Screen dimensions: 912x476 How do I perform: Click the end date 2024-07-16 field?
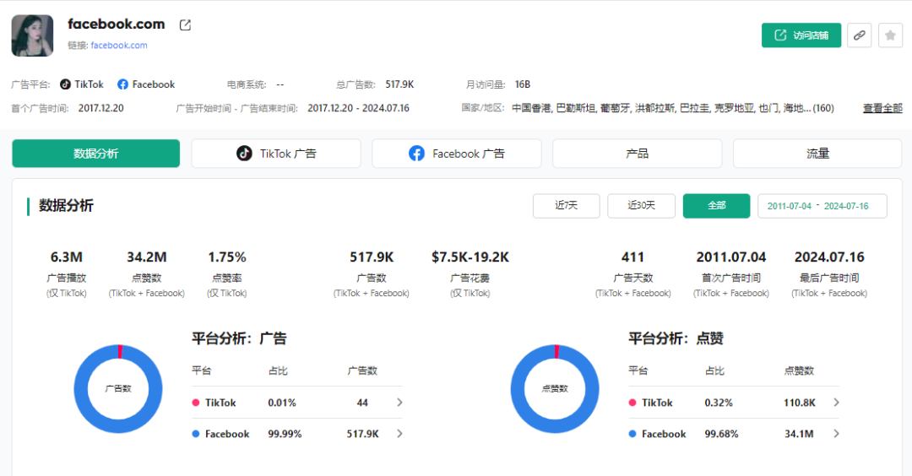coord(845,206)
